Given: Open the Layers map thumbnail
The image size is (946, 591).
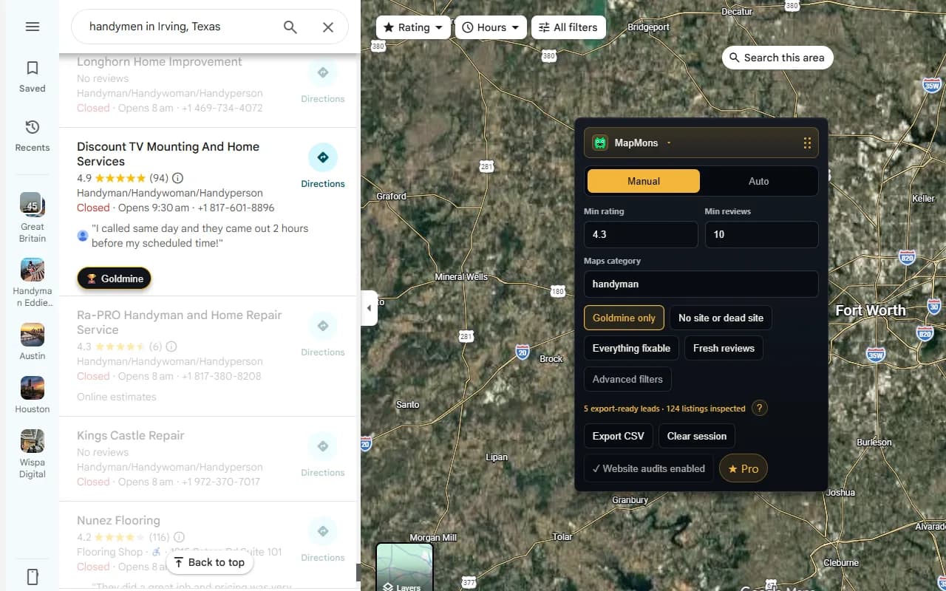Looking at the screenshot, I should click(x=404, y=567).
